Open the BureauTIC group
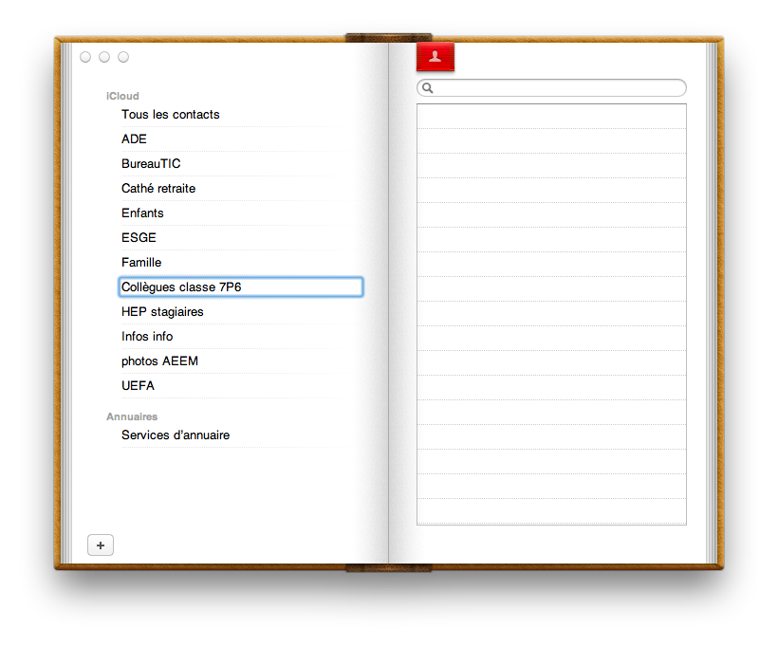 [151, 164]
